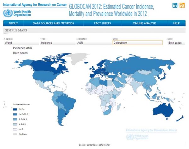The height and width of the screenshot is (149, 189).
Task: Expand the Type dropdown set to Incidence
Action: [x=56, y=43]
